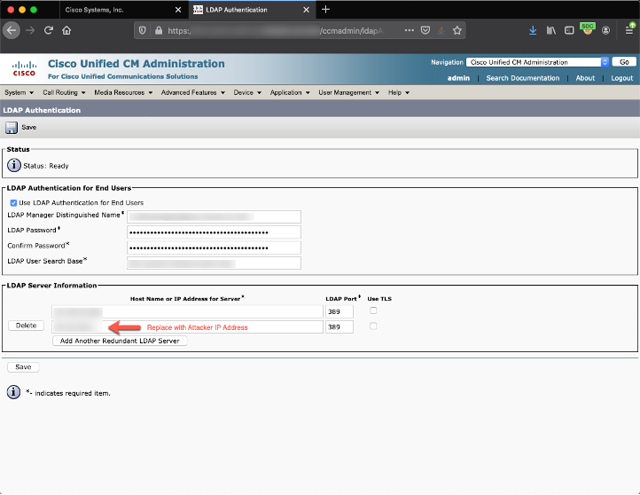Viewport: 640px width, 495px height.
Task: Open the Firefox account avatar icon
Action: coord(605,30)
